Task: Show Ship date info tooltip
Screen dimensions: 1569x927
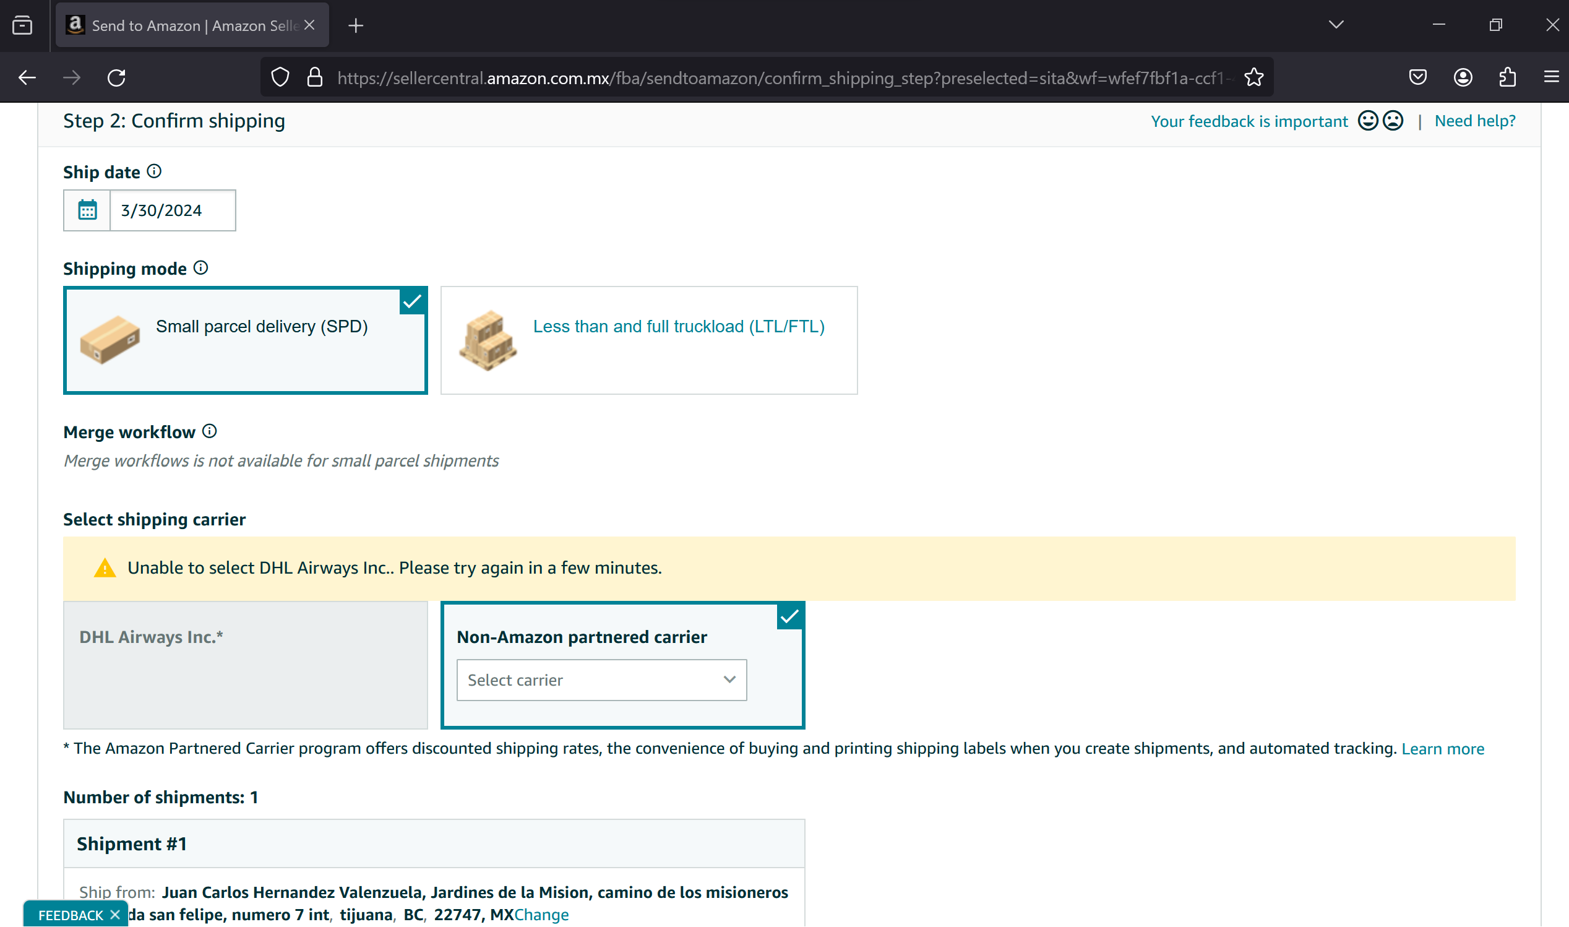Action: coord(154,172)
